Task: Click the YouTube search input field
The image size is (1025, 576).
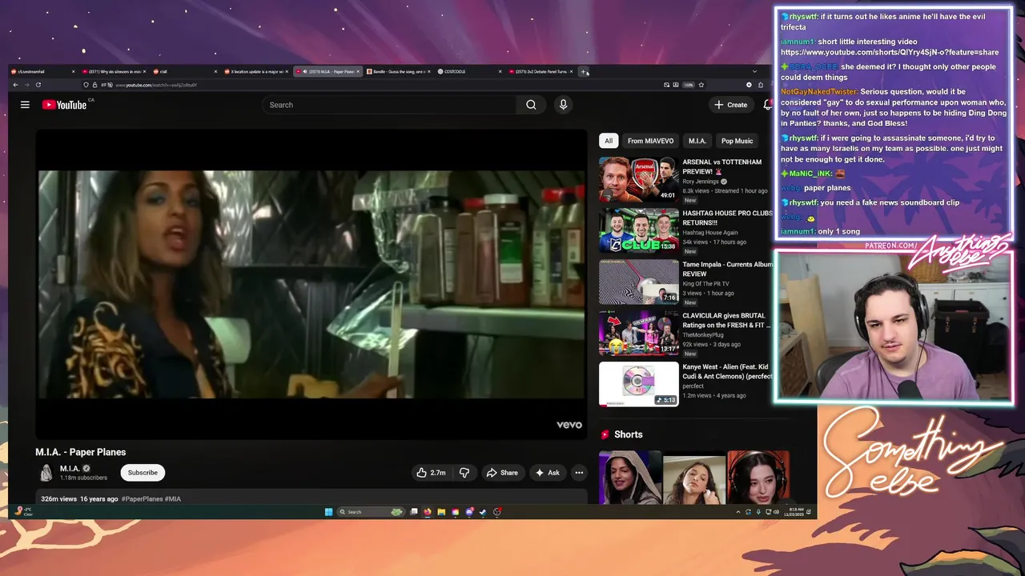Action: [389, 105]
